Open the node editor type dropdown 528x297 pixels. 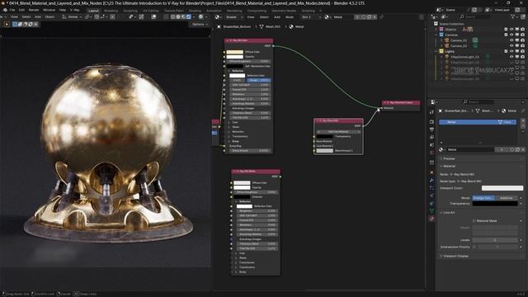218,16
